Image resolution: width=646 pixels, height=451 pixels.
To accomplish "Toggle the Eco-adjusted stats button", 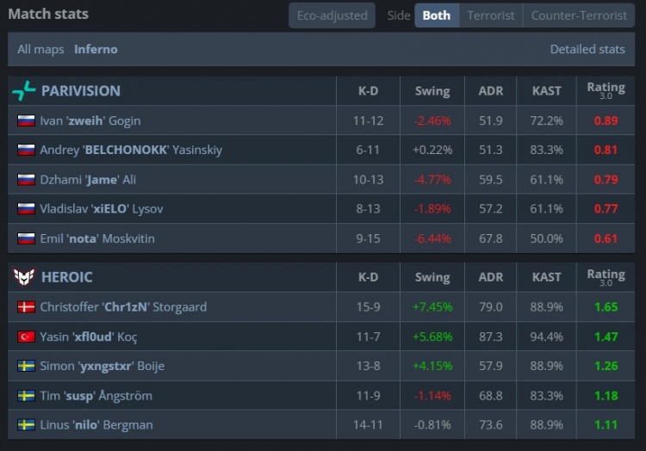I will pos(332,15).
